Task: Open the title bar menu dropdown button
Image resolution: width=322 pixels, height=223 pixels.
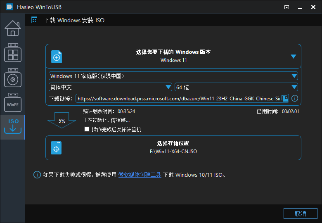Action: pos(286,7)
